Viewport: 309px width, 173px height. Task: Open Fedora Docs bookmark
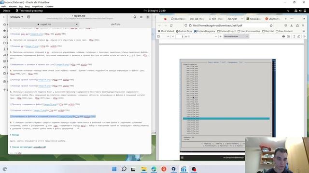click(184, 31)
